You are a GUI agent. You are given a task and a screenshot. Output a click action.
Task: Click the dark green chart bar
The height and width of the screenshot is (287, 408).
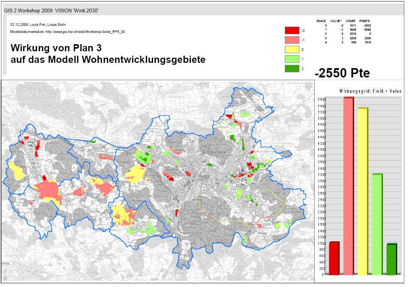391,259
